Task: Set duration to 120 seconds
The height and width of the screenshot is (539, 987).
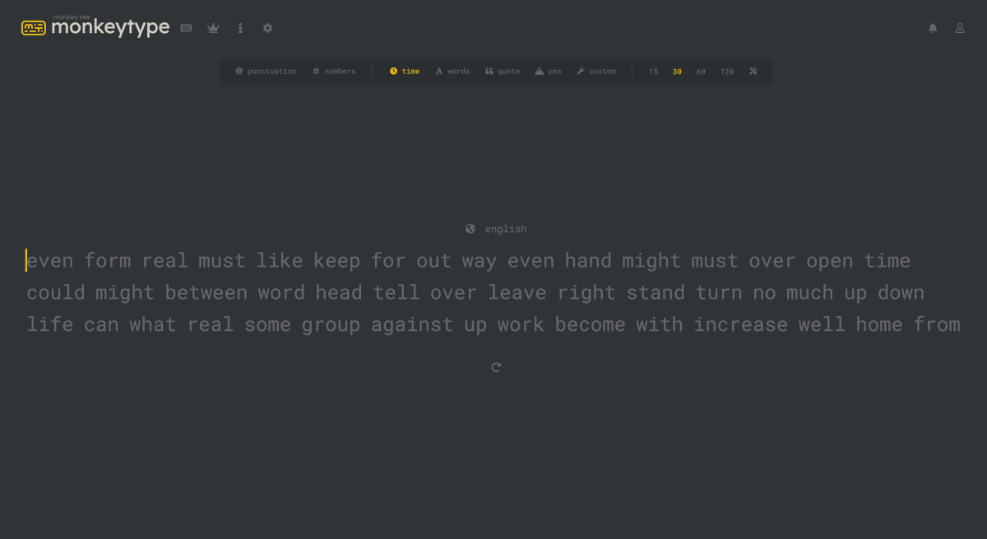Action: click(727, 72)
